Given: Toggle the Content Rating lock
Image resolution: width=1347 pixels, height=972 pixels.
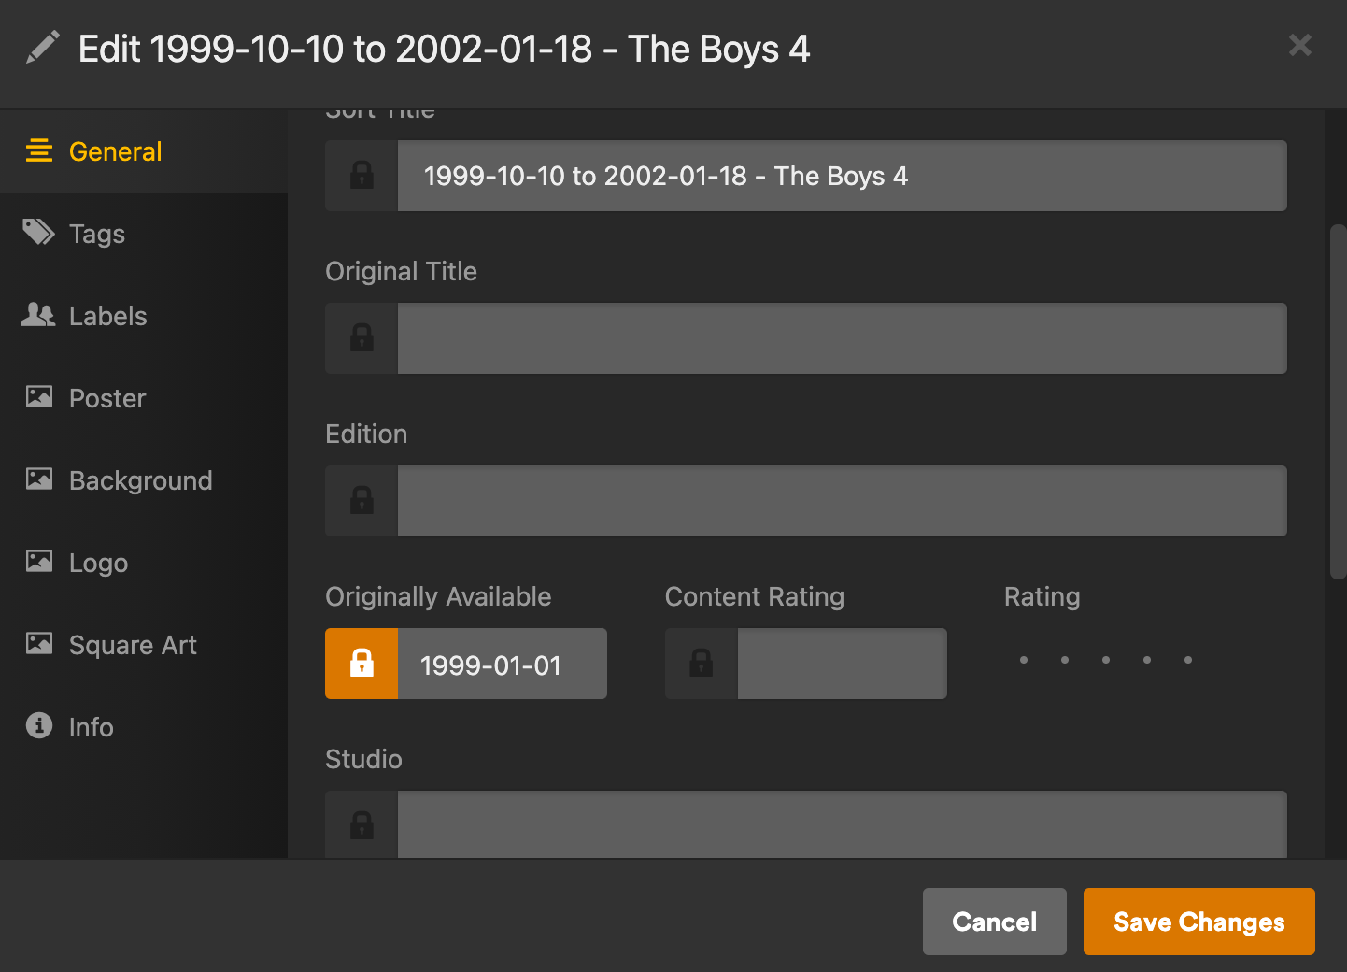Looking at the screenshot, I should [x=702, y=664].
